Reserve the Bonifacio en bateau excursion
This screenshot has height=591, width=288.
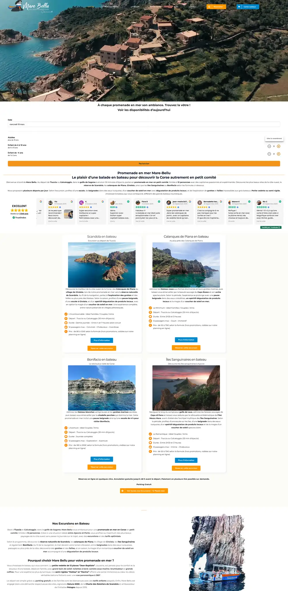pos(102,467)
